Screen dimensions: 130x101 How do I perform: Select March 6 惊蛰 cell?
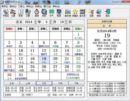click(x=55, y=44)
